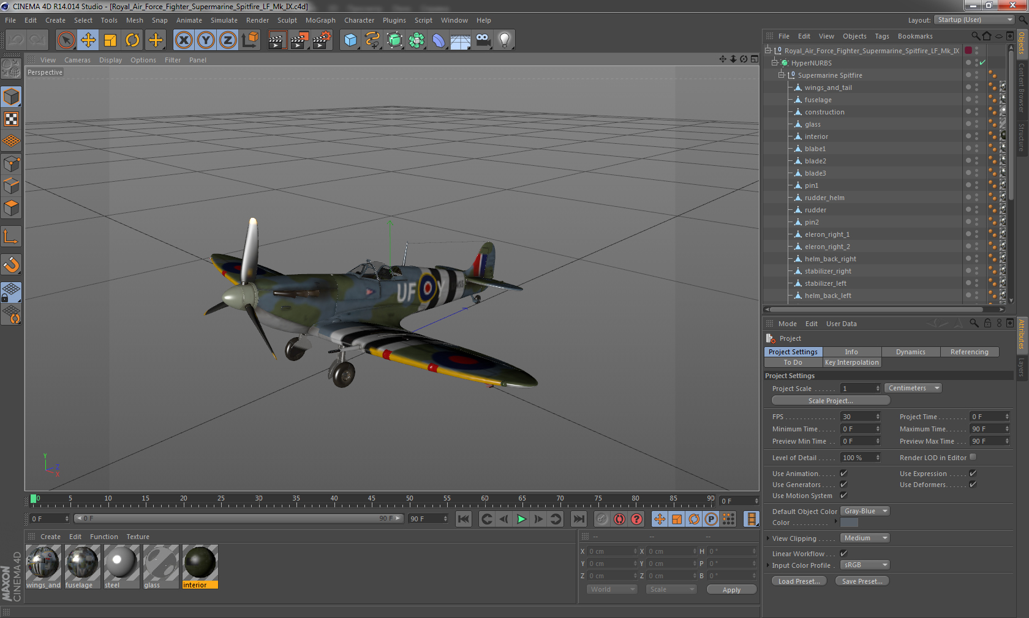Switch to Points mode
Viewport: 1029px width, 618px height.
12,163
